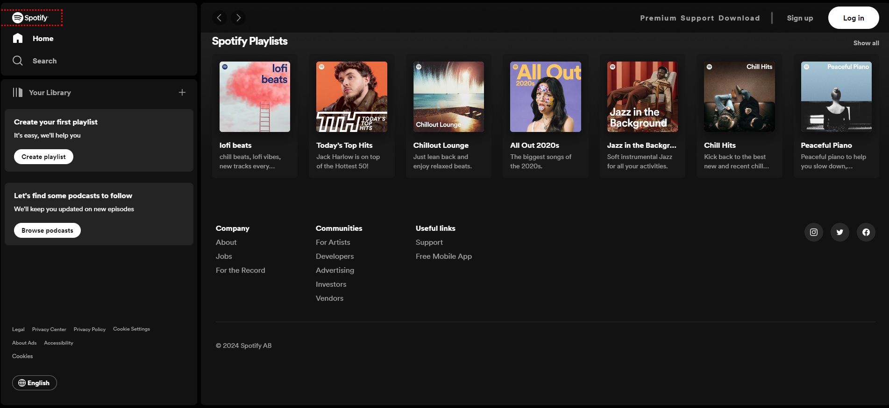The height and width of the screenshot is (408, 889).
Task: Click Show all for Spotify Playlists
Action: [x=866, y=43]
